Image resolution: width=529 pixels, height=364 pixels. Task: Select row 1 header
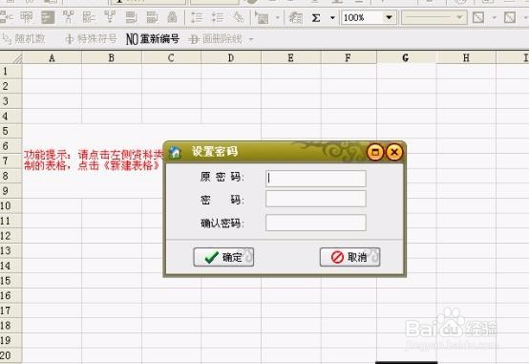coord(11,71)
